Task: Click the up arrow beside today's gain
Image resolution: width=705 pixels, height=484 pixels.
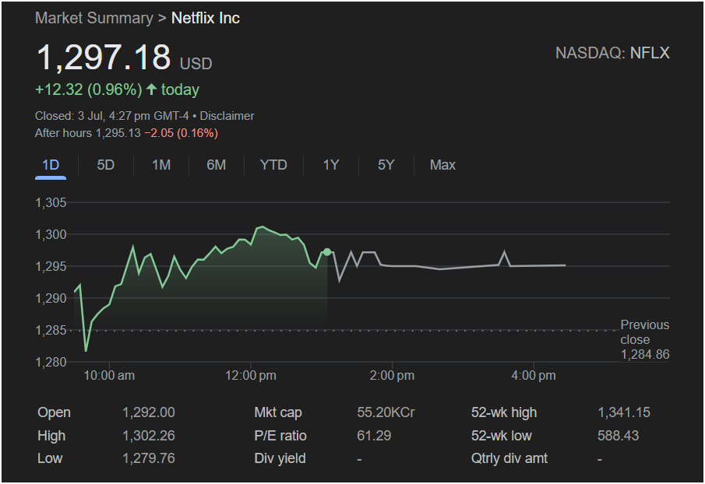Action: pyautogui.click(x=152, y=89)
